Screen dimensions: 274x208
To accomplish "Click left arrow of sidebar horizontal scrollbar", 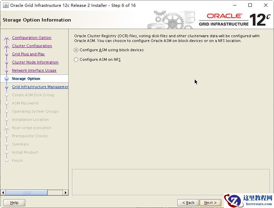I will (3, 193).
